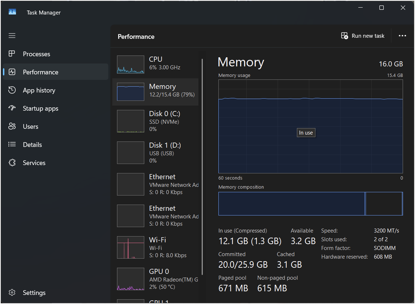This screenshot has width=415, height=304.
Task: Click the Available 3.2 GB value
Action: tap(303, 241)
